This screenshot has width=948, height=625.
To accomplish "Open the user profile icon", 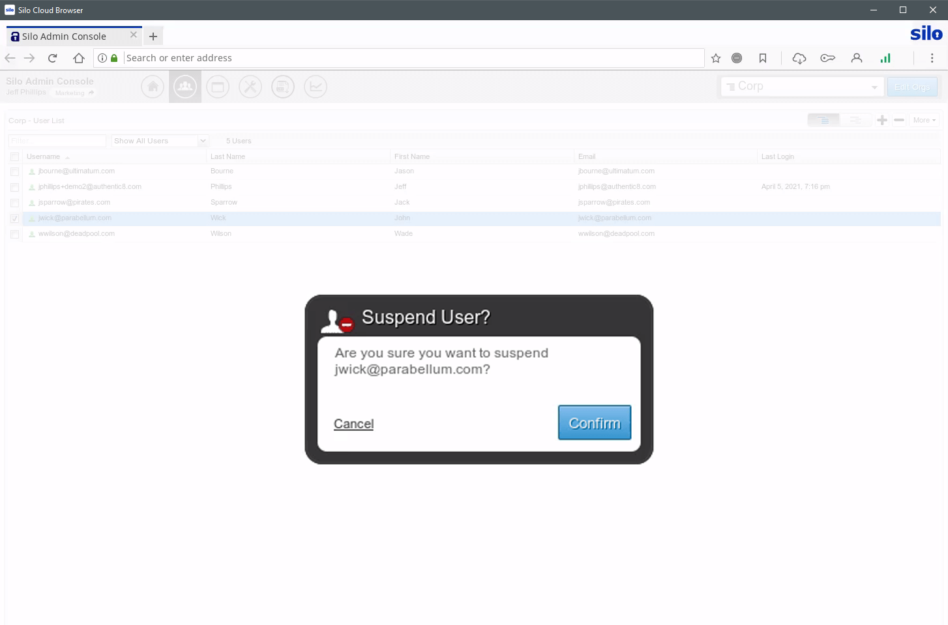I will (x=857, y=58).
